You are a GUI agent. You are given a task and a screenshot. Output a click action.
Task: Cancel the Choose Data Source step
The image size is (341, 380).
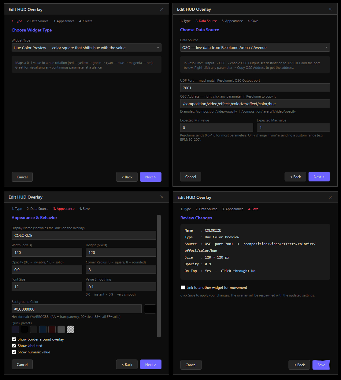[x=191, y=177]
